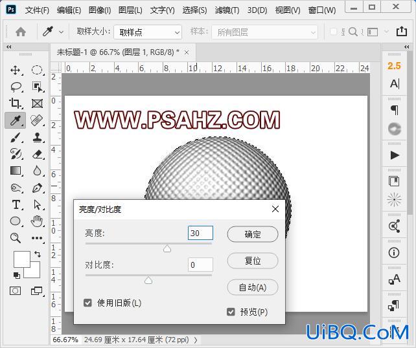
Task: Select the Path Selection tool
Action: coord(37,204)
